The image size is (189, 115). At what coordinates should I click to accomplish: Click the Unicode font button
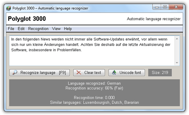[x=127, y=72]
